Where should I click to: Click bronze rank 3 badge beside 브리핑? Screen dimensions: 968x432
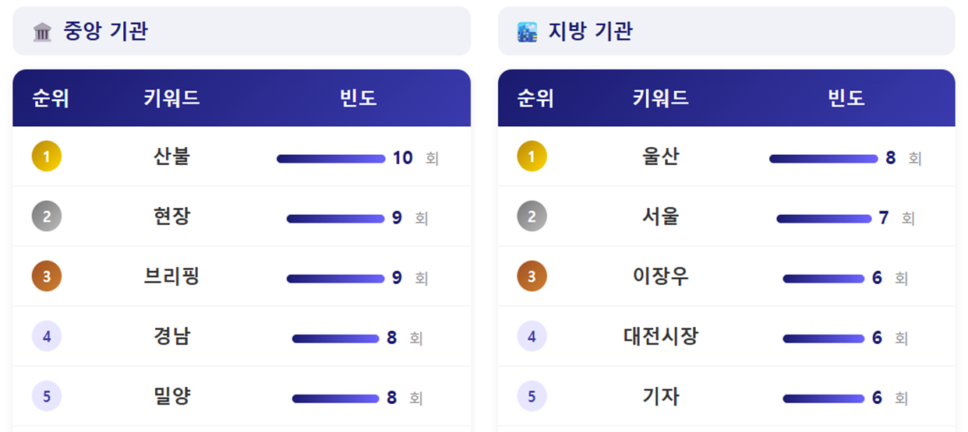pyautogui.click(x=47, y=277)
